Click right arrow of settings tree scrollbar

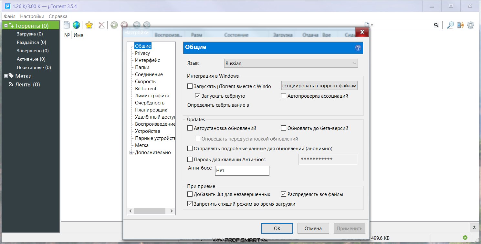172,211
